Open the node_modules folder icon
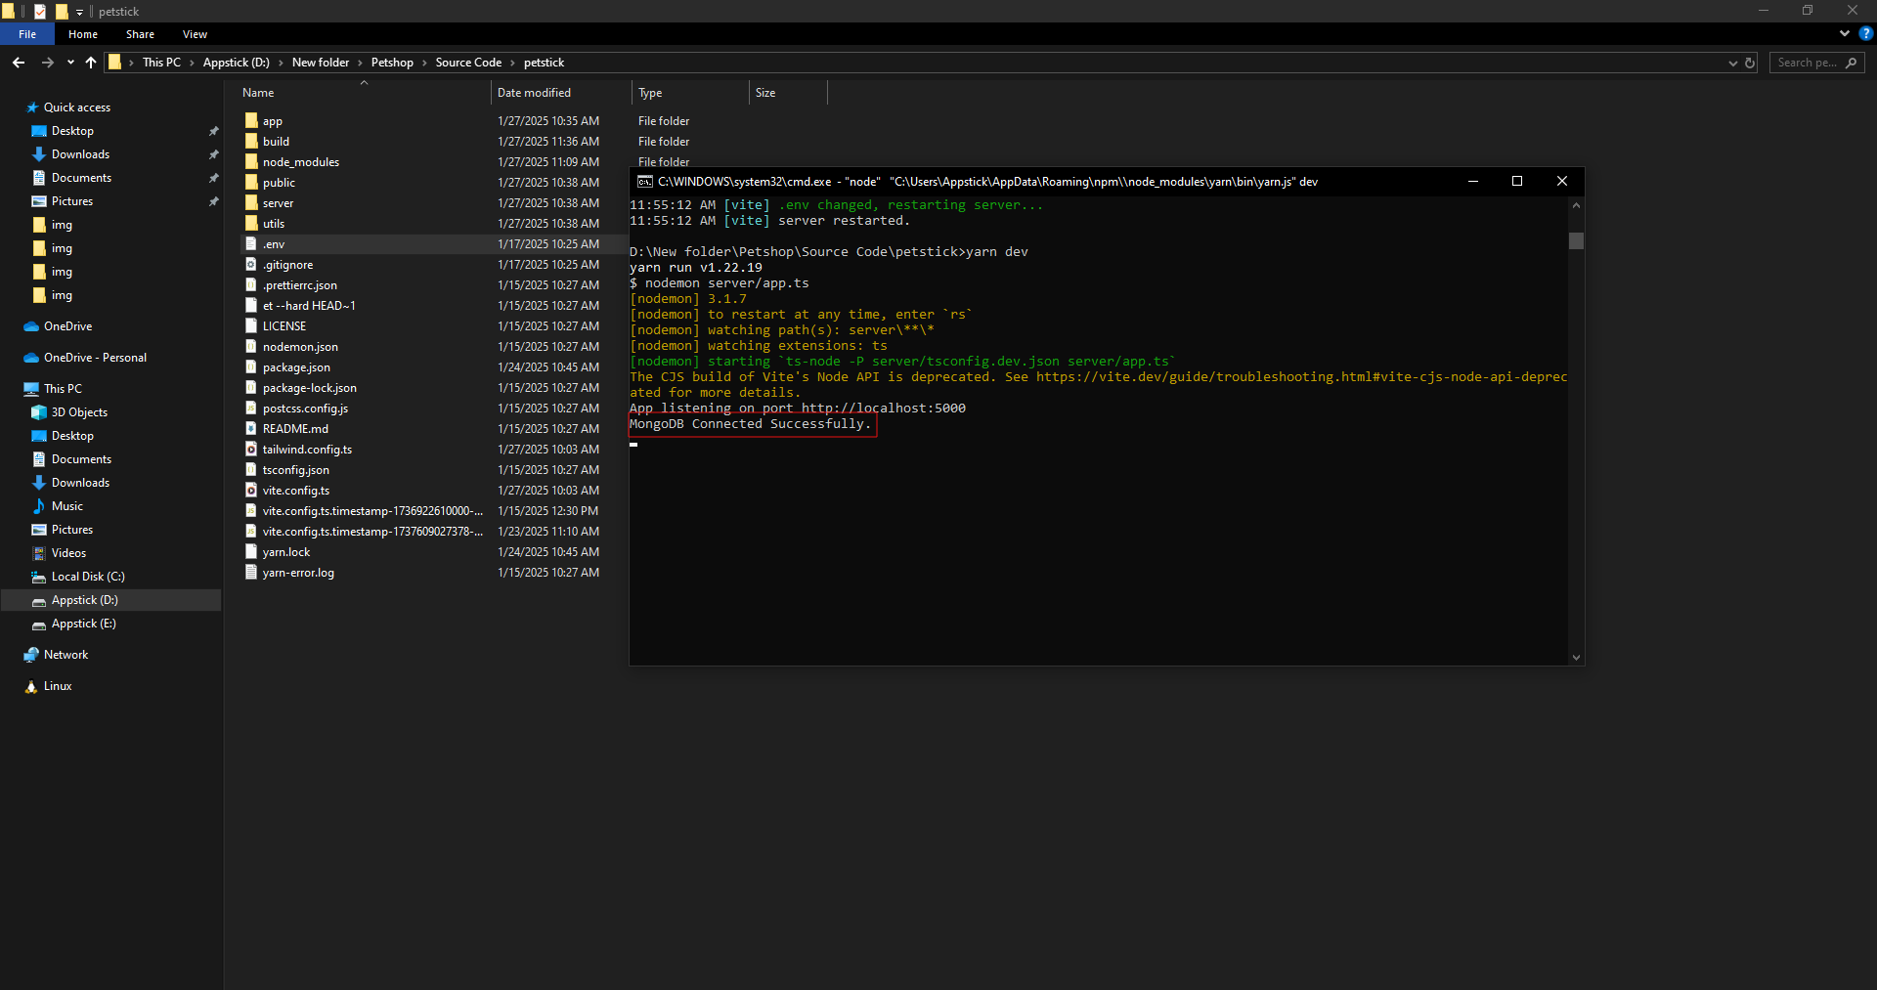Image resolution: width=1877 pixels, height=990 pixels. [251, 162]
